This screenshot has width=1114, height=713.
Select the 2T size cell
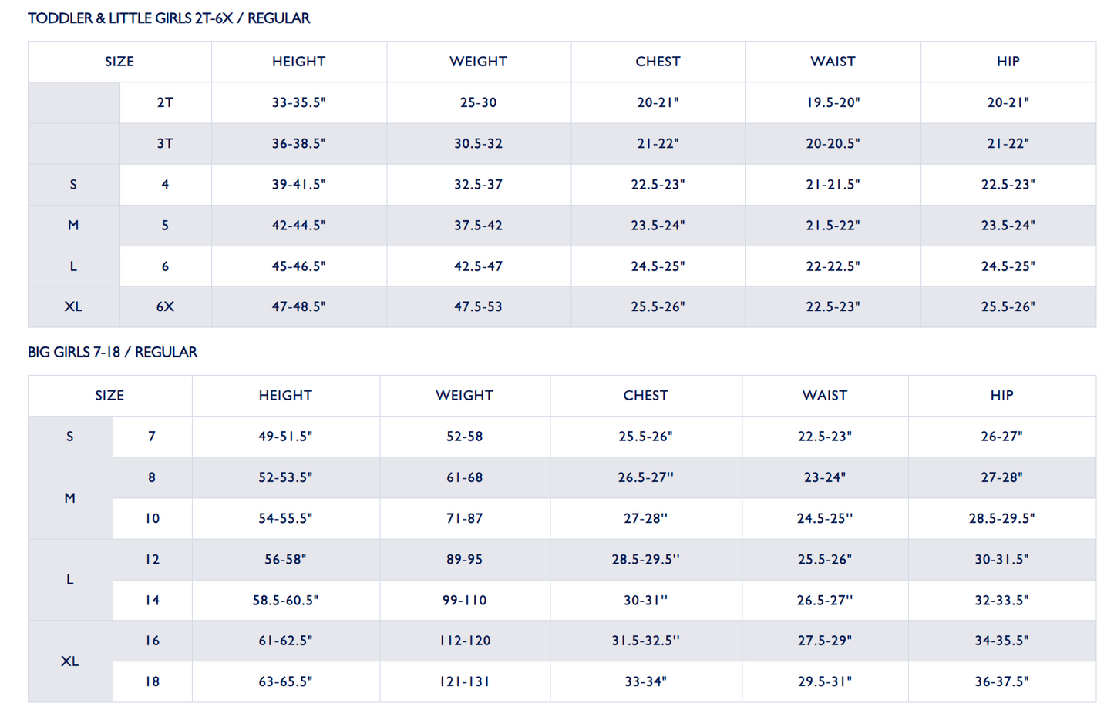pos(165,102)
